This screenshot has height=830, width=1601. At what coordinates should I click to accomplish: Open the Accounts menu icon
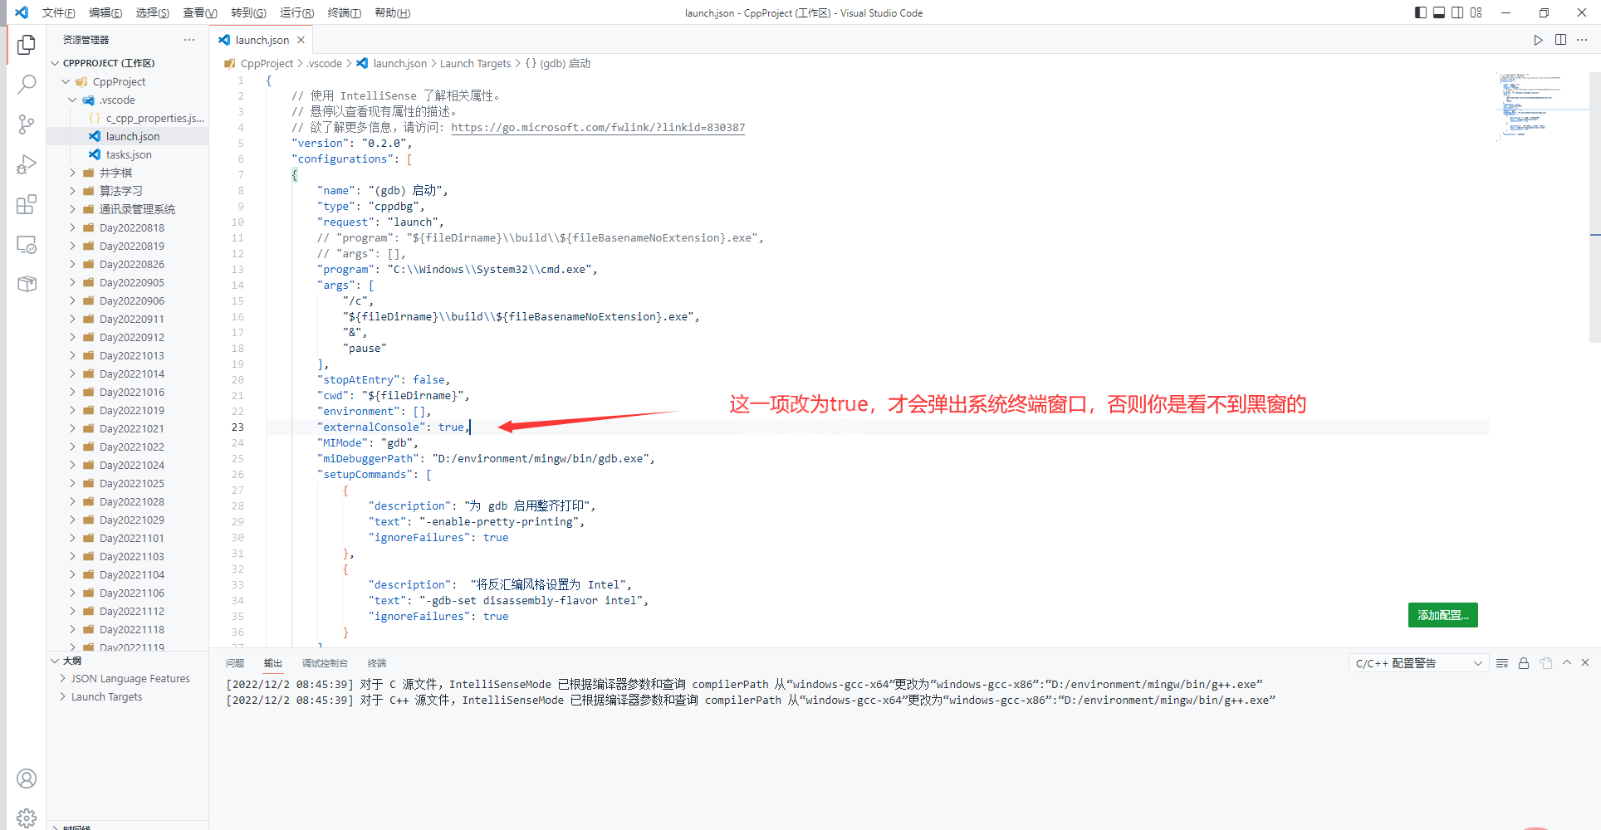click(x=27, y=779)
